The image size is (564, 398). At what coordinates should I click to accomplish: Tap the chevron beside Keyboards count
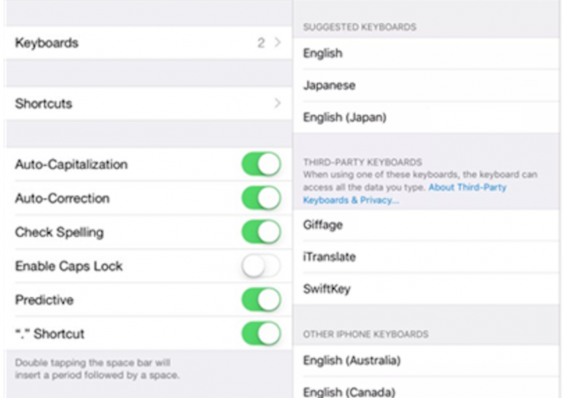tap(277, 43)
